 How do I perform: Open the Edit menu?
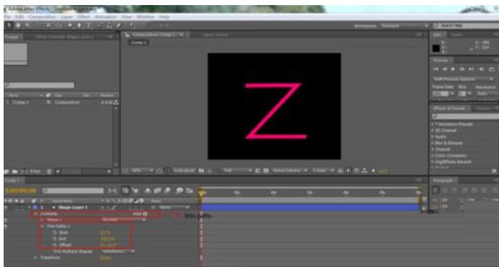point(20,17)
